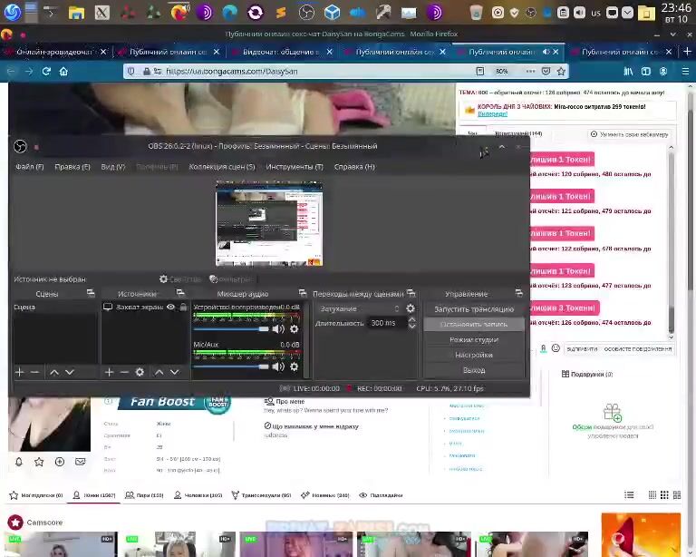696x557 pixels.
Task: Click the Firefox address bar URL
Action: [272, 71]
